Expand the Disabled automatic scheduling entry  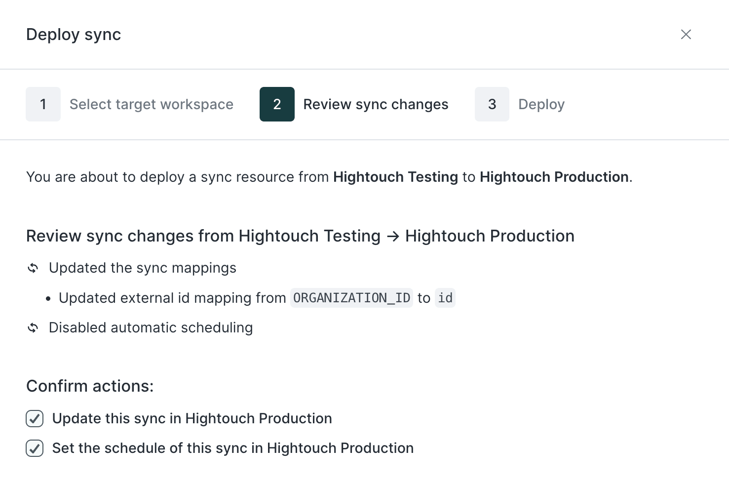(151, 327)
